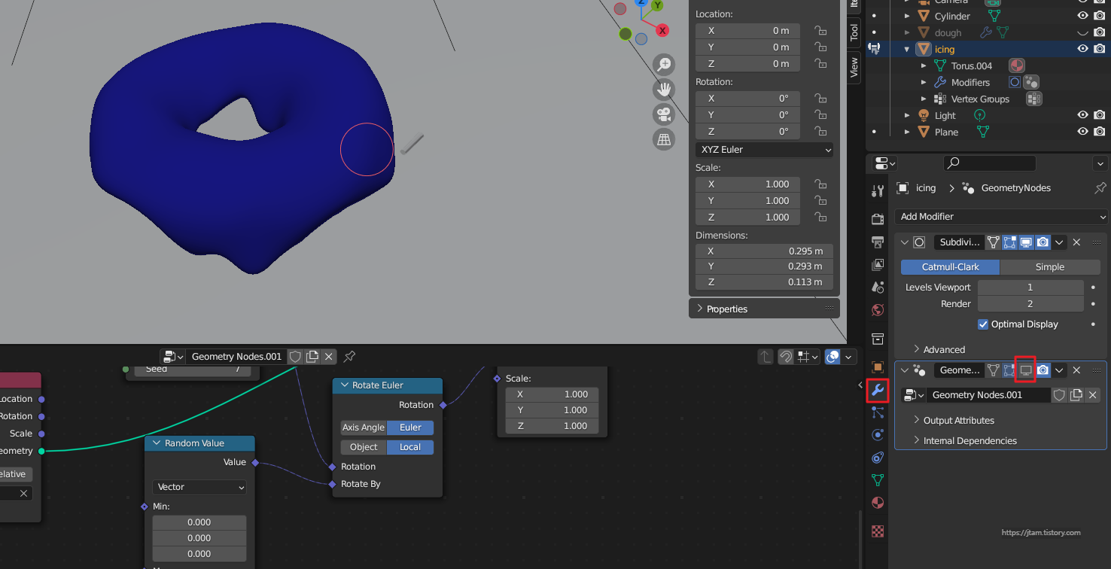
Task: Open Texture properties checker icon
Action: (877, 531)
